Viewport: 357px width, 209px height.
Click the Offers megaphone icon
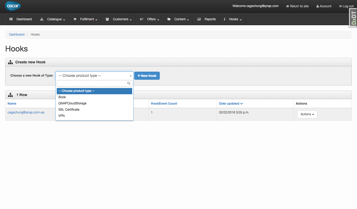coord(142,19)
